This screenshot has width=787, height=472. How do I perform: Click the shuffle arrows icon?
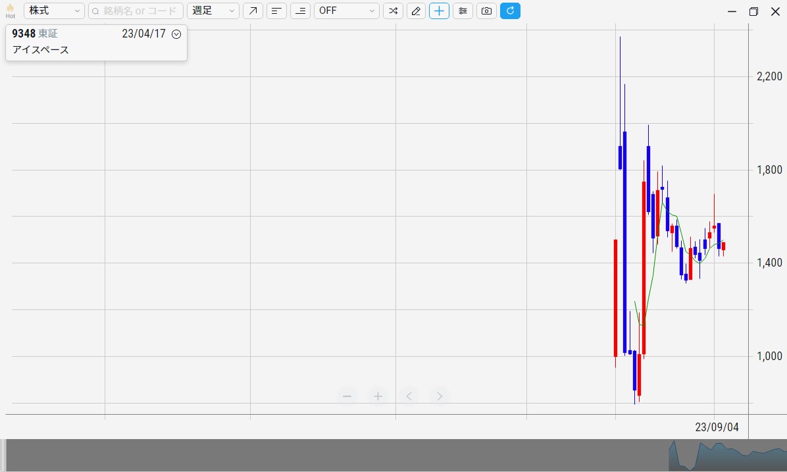[393, 11]
